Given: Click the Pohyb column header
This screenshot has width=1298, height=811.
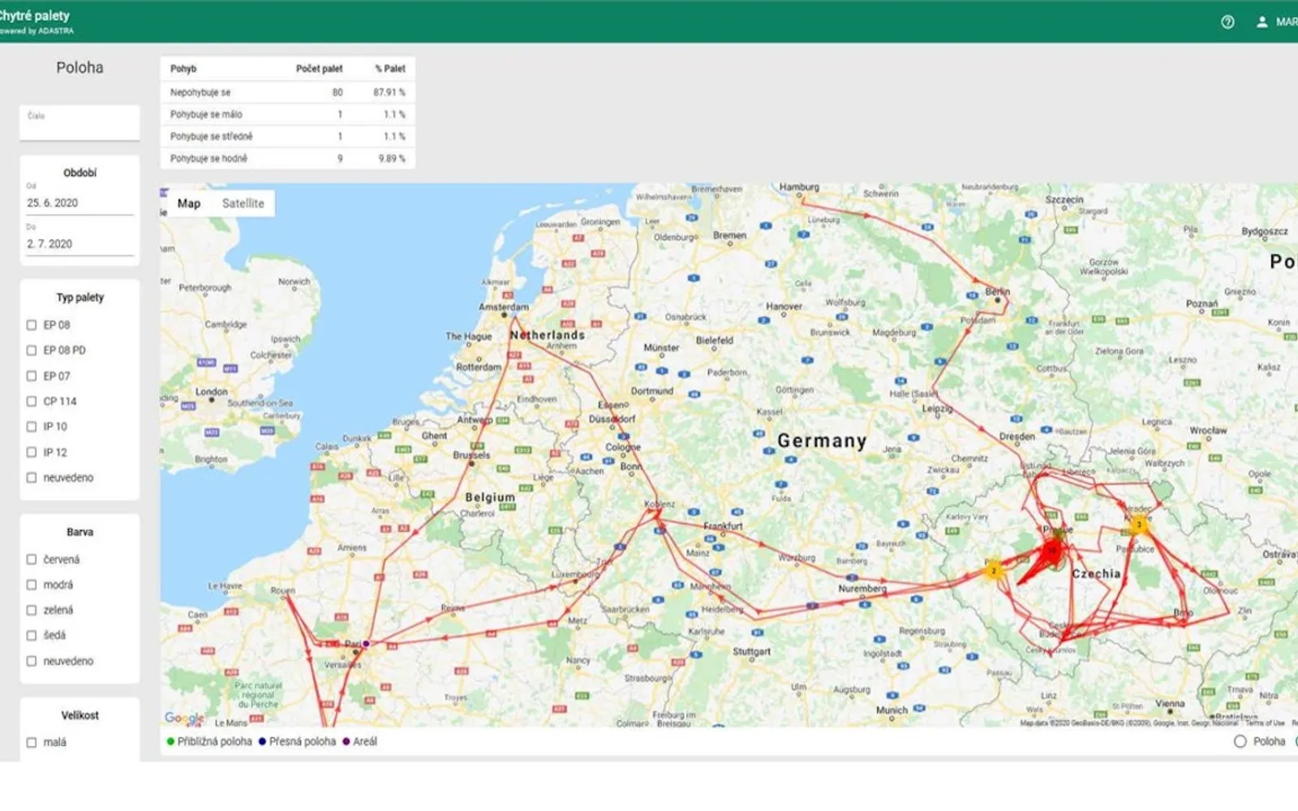Looking at the screenshot, I should (x=183, y=69).
